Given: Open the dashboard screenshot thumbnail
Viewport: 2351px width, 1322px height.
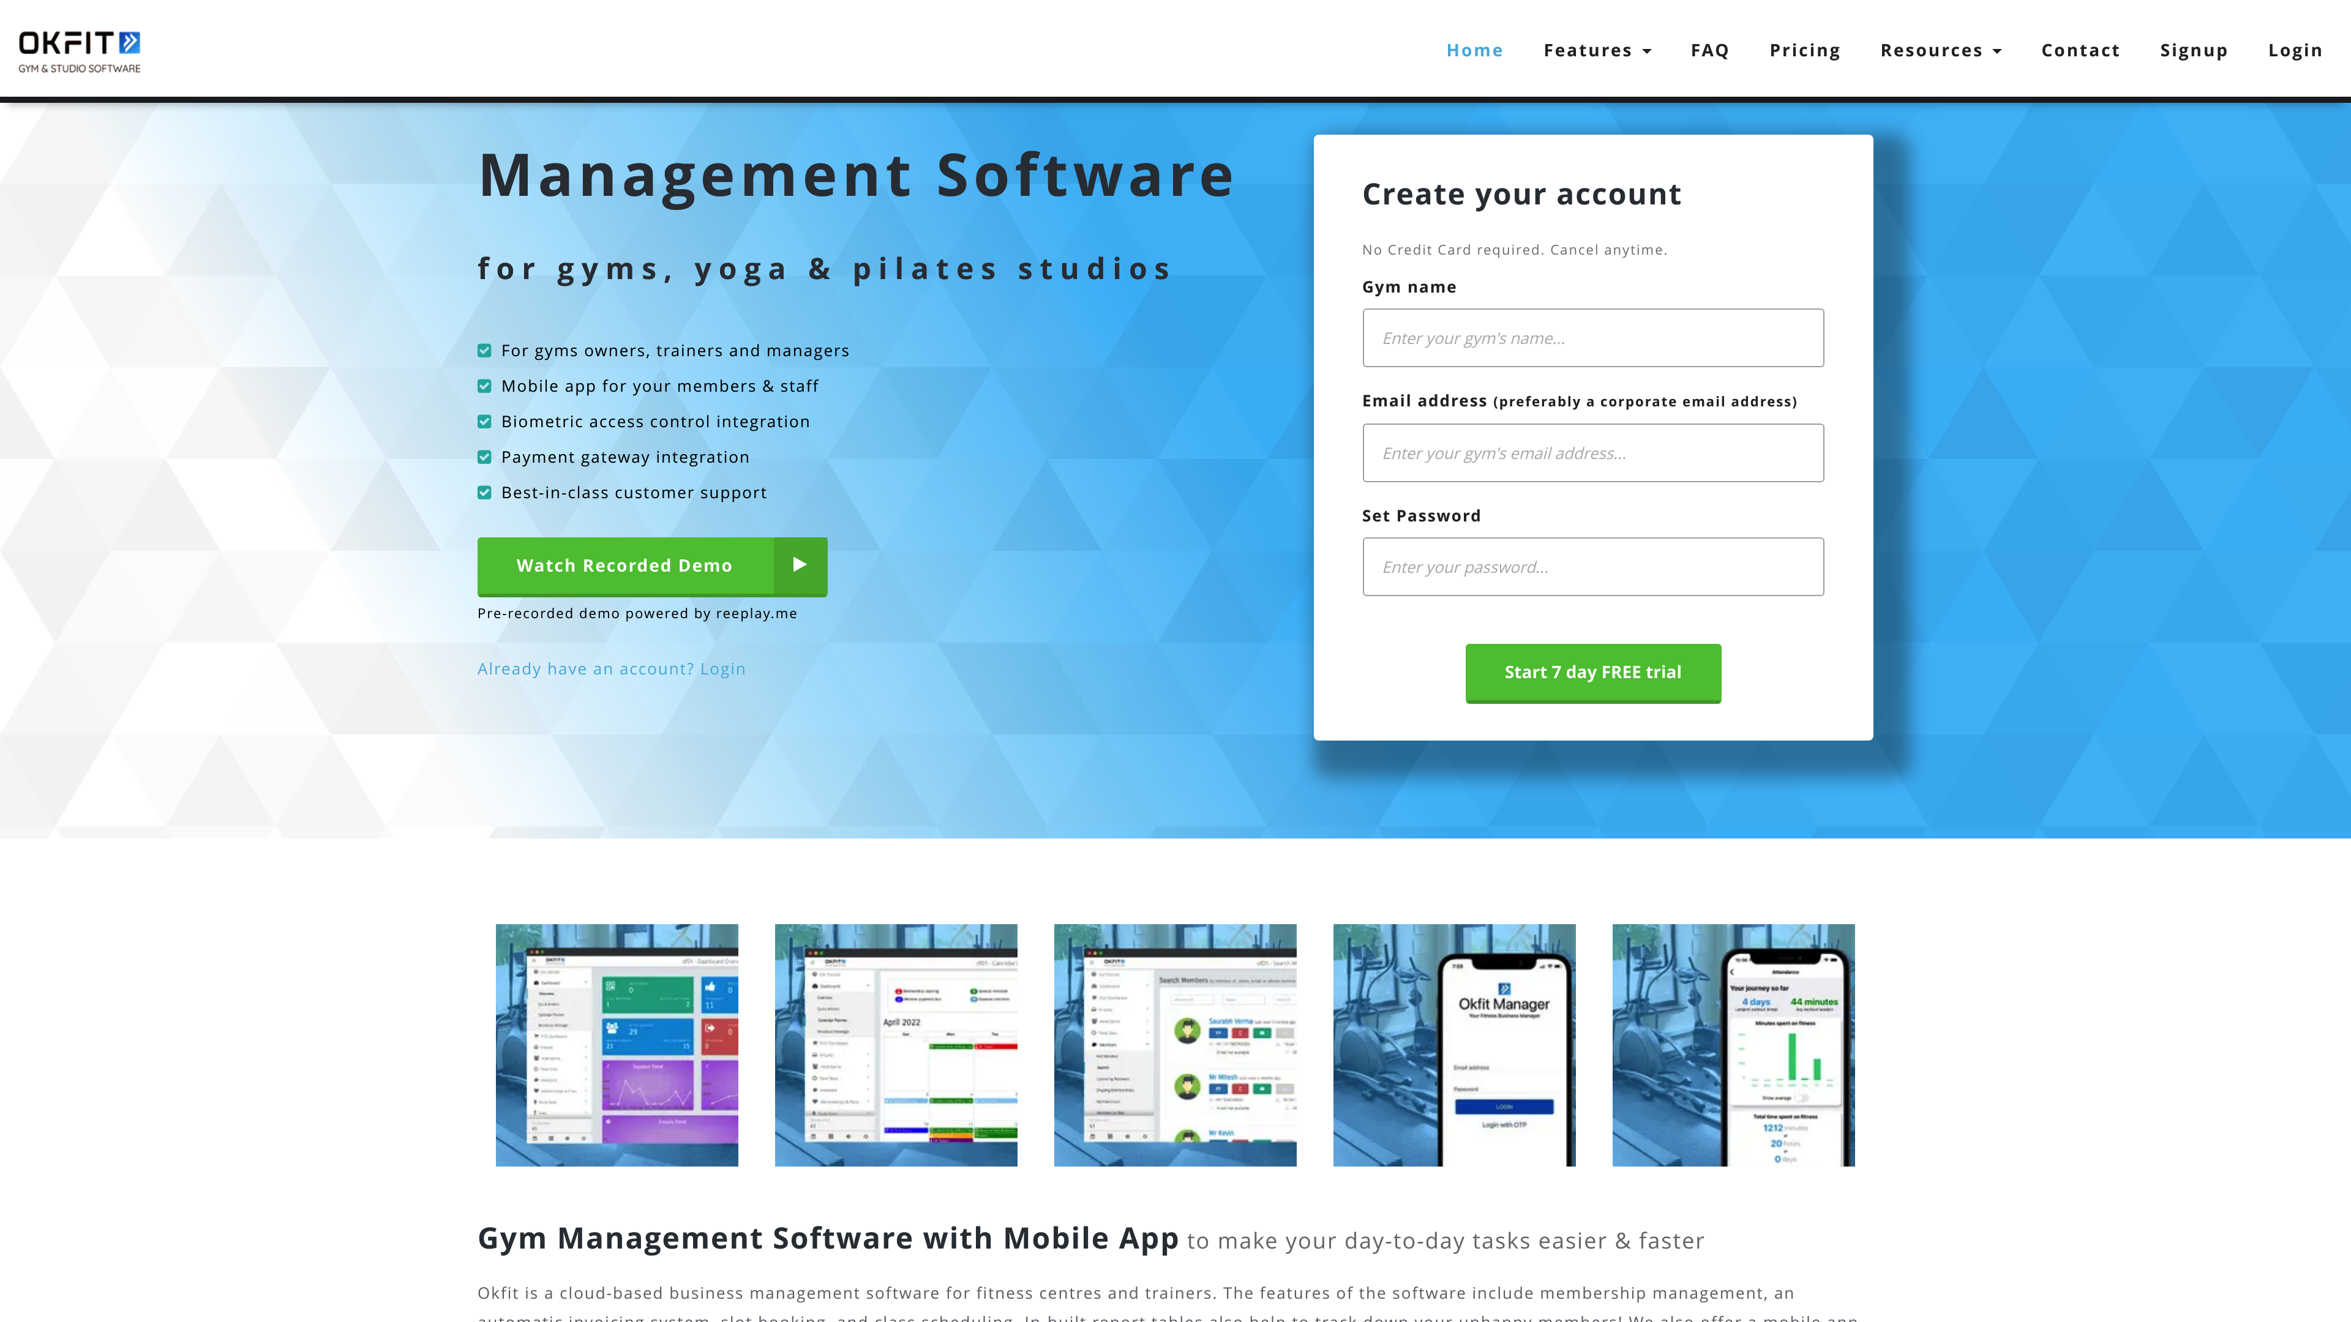Looking at the screenshot, I should [617, 1045].
